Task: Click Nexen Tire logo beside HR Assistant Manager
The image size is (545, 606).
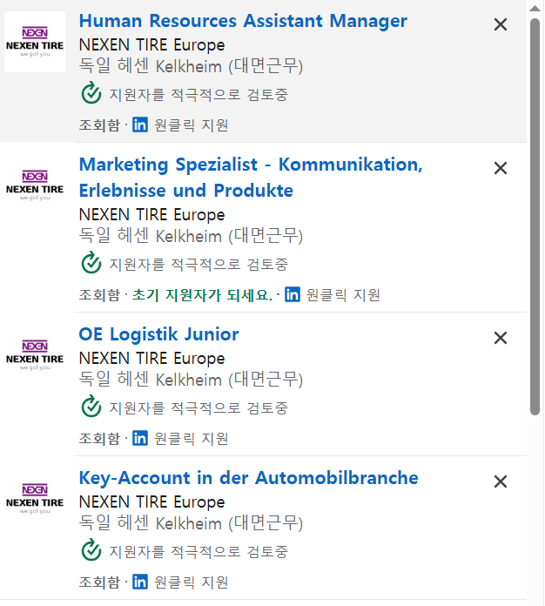Action: pos(35,42)
